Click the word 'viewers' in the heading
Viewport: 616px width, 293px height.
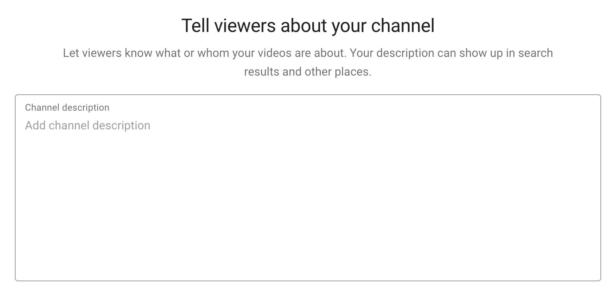coord(245,26)
